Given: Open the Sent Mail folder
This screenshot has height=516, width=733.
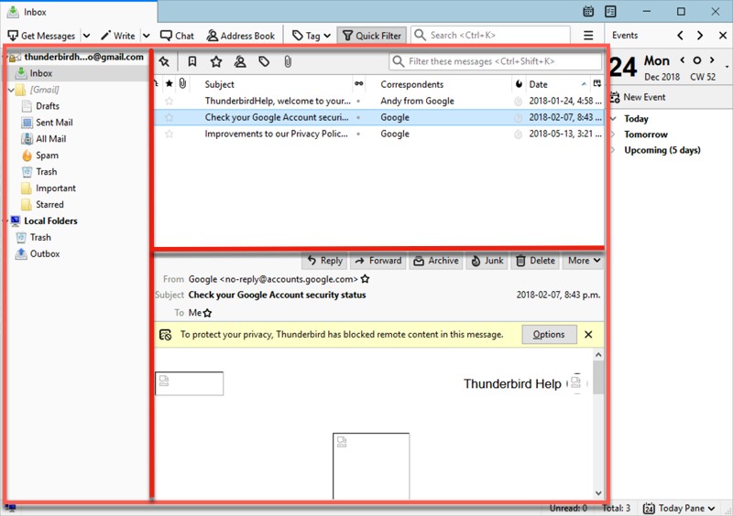Looking at the screenshot, I should coord(53,123).
